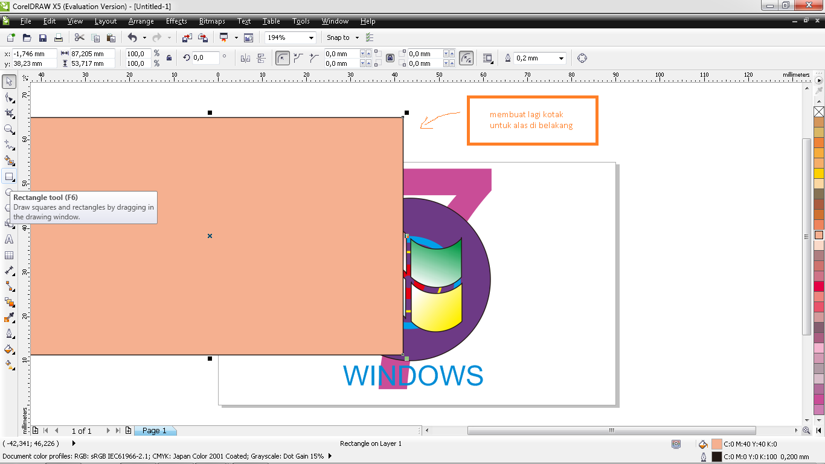Open the Fill tool flyout
The image size is (825, 464).
(x=9, y=349)
